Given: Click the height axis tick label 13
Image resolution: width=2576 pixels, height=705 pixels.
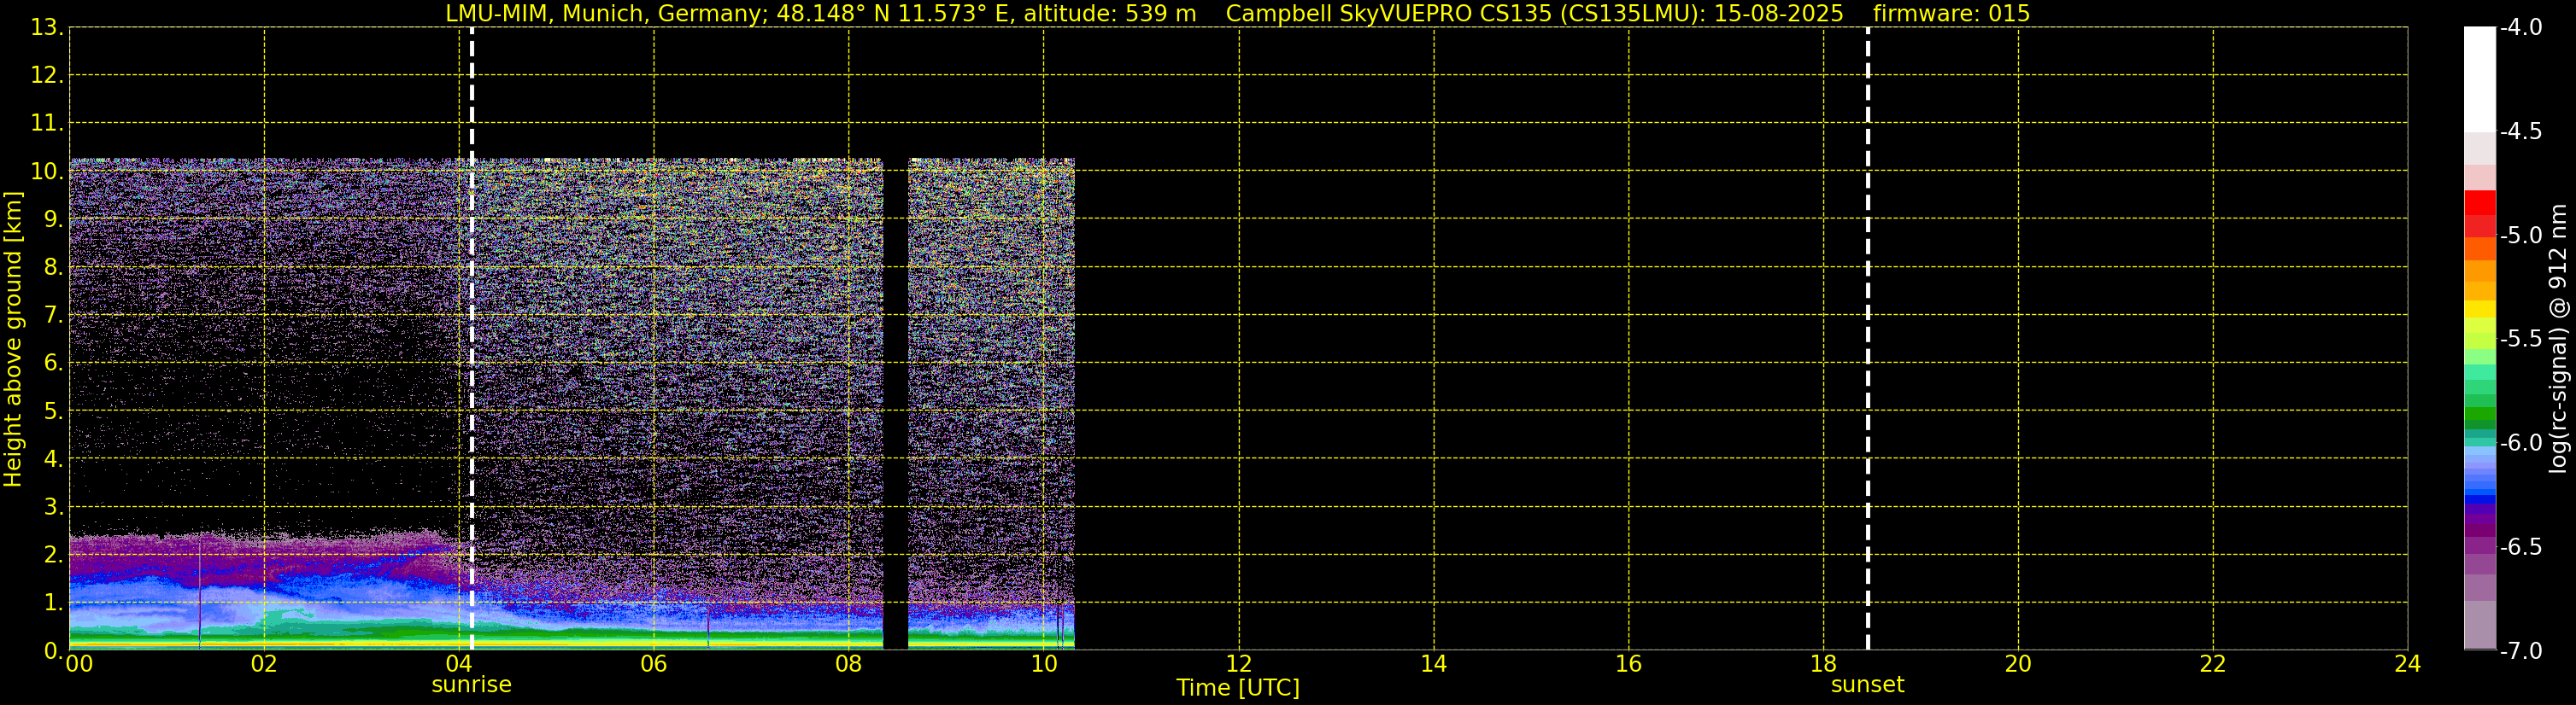Looking at the screenshot, I should [x=46, y=28].
